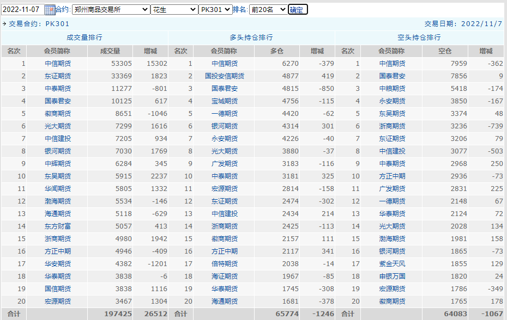This screenshot has height=320, width=507.
Task: Select total long change -1246
Action: (x=323, y=314)
